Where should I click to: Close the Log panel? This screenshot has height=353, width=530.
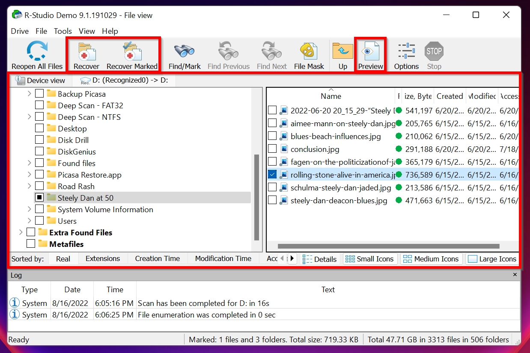[515, 275]
